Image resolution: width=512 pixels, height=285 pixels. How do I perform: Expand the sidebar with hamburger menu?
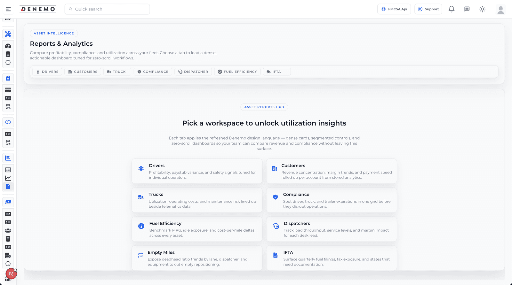[8, 9]
